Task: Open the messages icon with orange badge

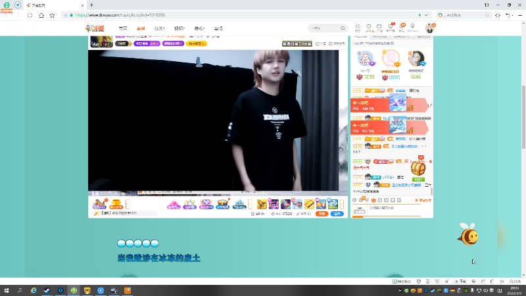Action: coord(402,28)
